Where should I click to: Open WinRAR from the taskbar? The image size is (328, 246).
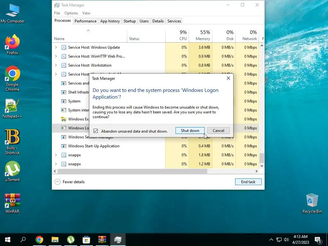[102, 240]
